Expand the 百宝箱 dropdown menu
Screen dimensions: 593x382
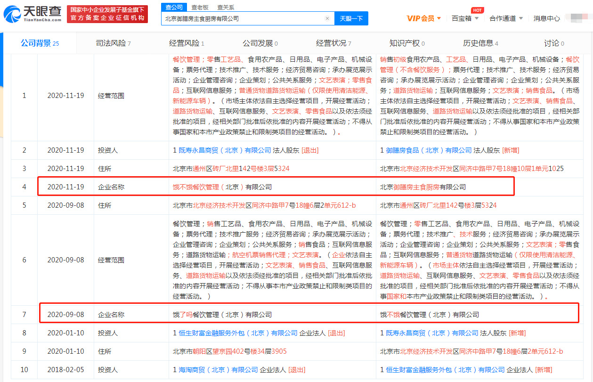point(465,18)
